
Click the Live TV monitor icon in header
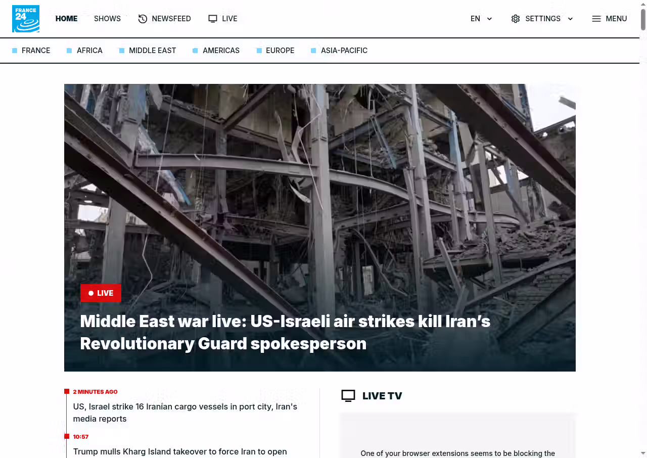[x=213, y=19]
